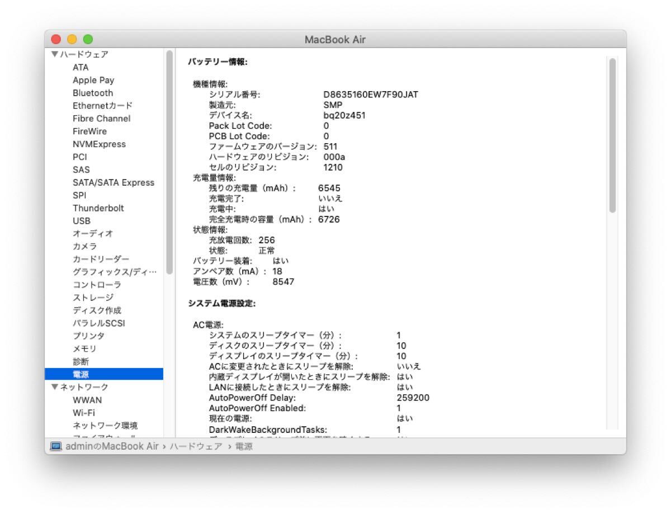Select Ethernetカード in the sidebar

pos(102,106)
